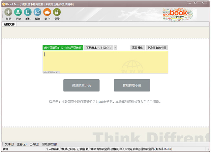Open 上次抓取的小说 button
211x153 pixels.
(x=157, y=48)
